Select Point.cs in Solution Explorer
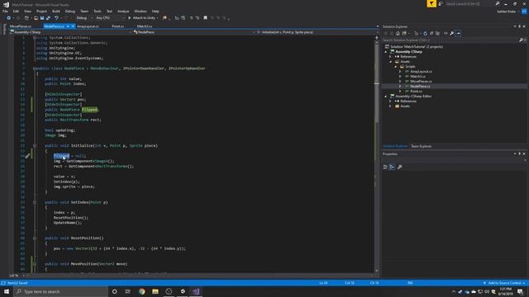The image size is (529, 297). [416, 92]
